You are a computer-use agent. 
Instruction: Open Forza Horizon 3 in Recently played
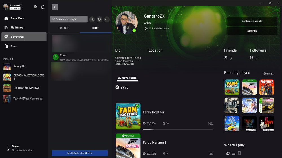click(249, 87)
